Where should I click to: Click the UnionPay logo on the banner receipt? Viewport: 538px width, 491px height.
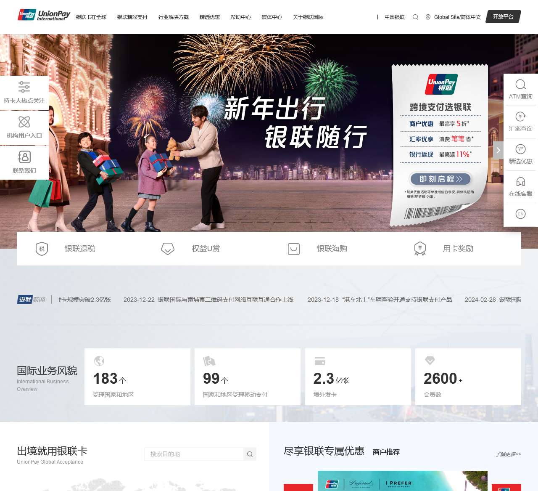(441, 84)
